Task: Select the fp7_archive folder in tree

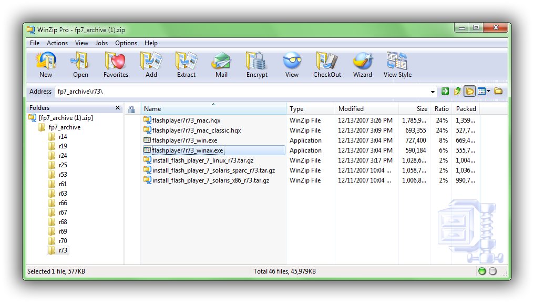Action: click(x=64, y=127)
